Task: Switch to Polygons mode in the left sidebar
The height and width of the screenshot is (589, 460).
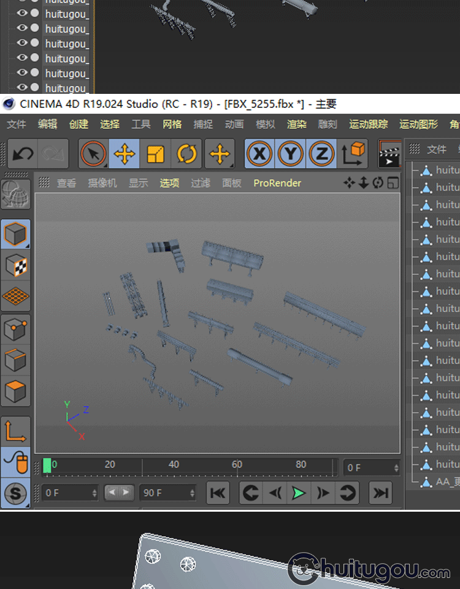Action: [15, 391]
